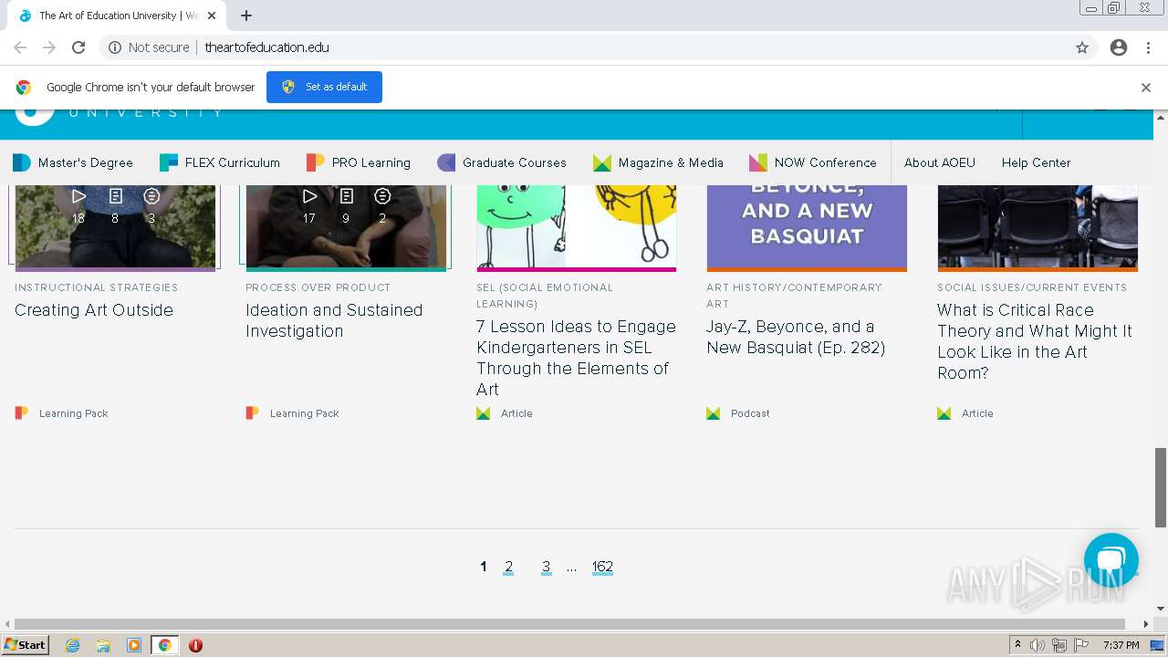Click the FLEX Curriculum teal icon

[x=169, y=162]
